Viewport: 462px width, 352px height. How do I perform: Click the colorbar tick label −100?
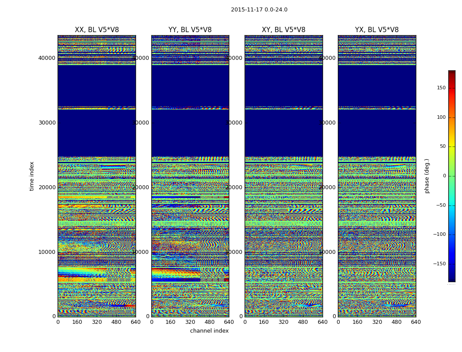tap(439, 235)
